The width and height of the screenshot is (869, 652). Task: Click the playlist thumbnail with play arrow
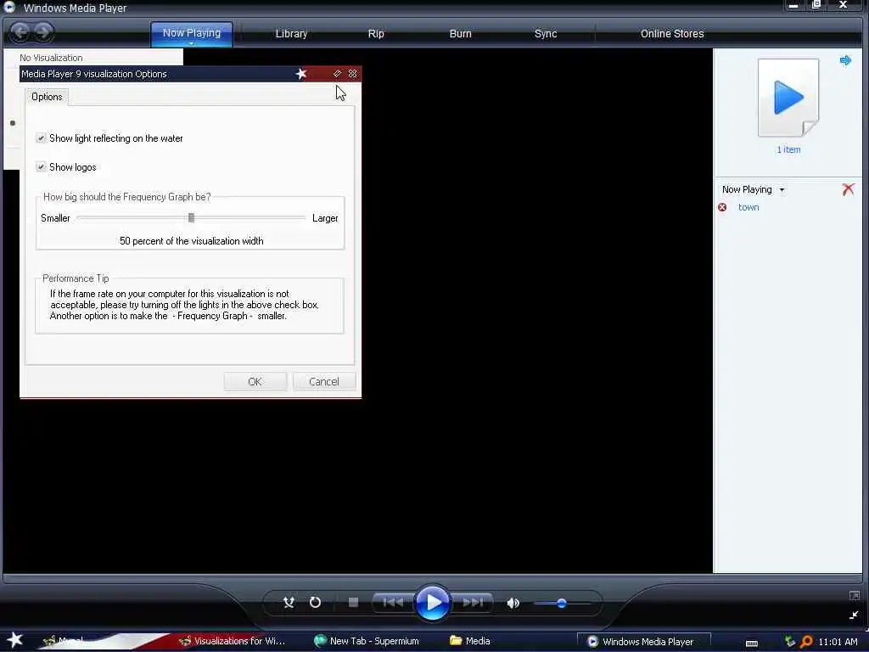(x=788, y=98)
